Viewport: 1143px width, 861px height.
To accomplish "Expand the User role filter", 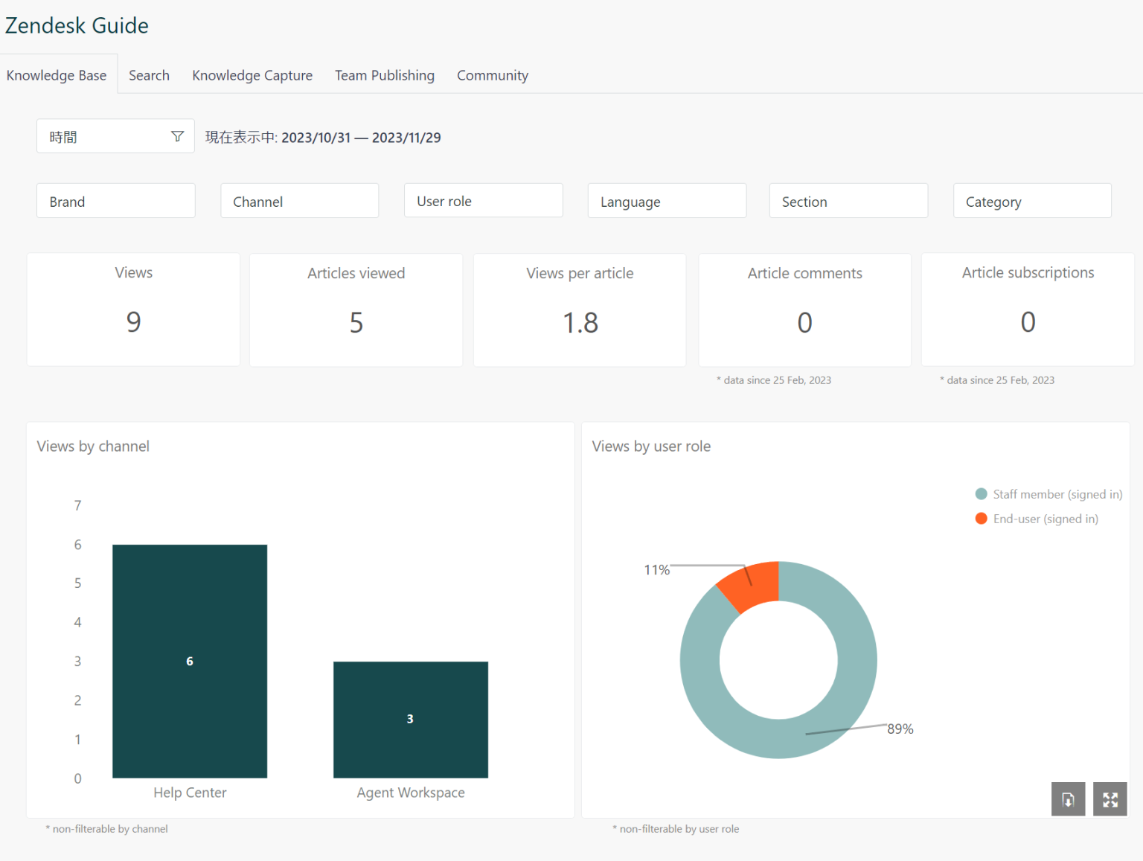I will point(483,200).
